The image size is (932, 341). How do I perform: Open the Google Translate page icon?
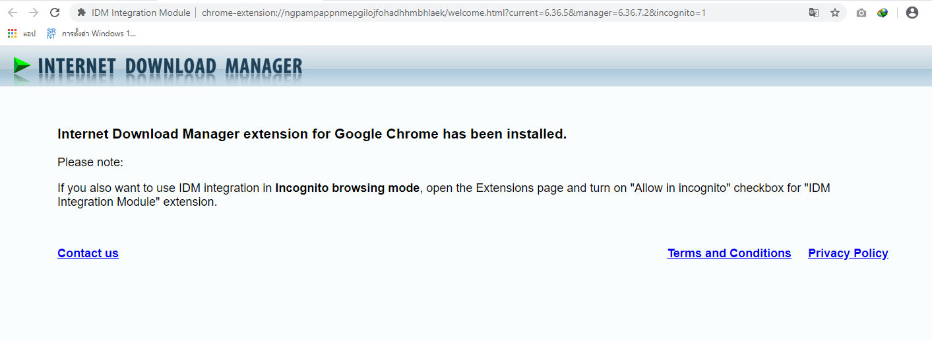[814, 13]
